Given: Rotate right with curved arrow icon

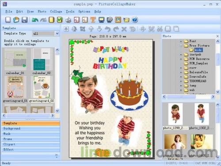Looking at the screenshot, I should [116, 29].
